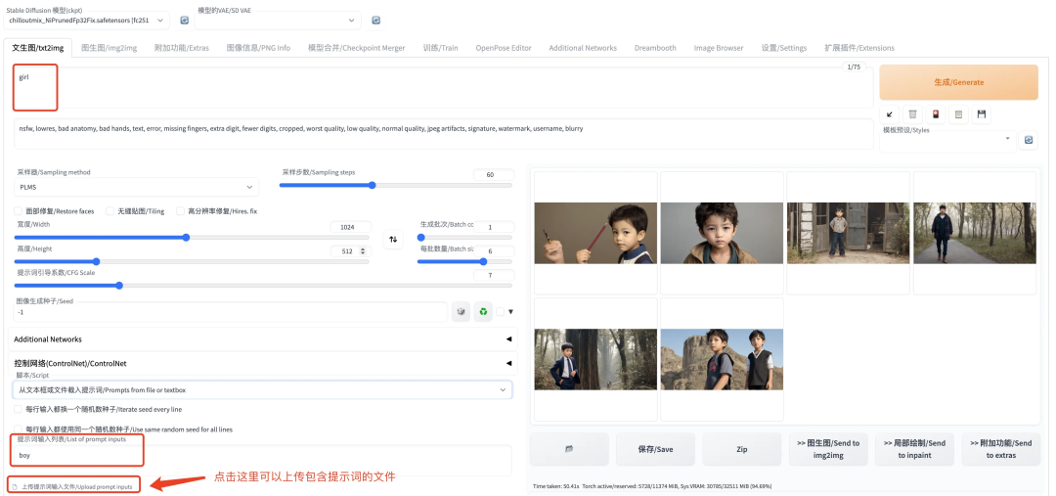Enable Restore faces checkbox
Viewport: 1056px width, 496px height.
tap(19, 211)
